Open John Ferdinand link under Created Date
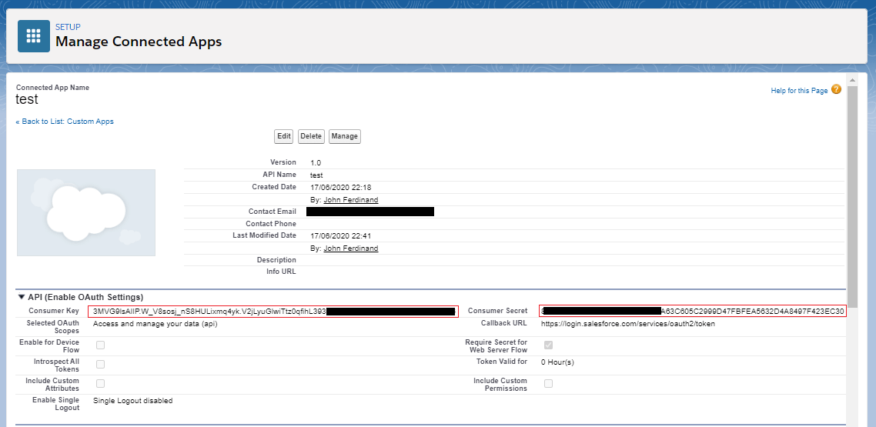This screenshot has width=876, height=427. 351,200
